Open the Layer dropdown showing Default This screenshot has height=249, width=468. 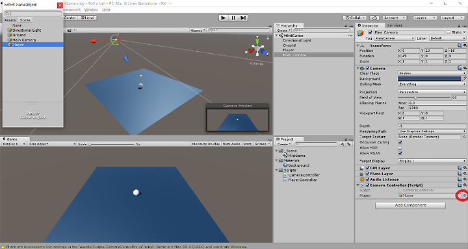click(447, 38)
